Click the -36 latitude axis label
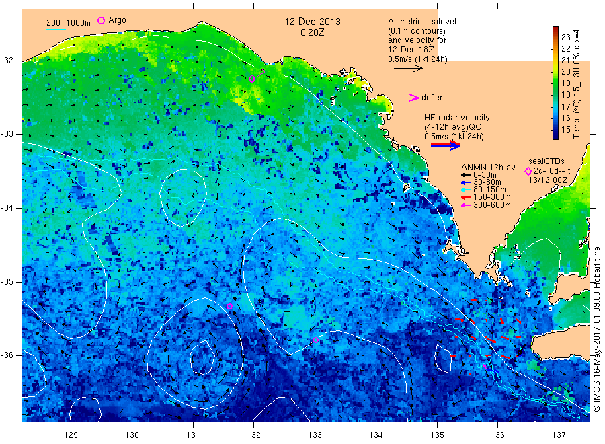 point(7,355)
